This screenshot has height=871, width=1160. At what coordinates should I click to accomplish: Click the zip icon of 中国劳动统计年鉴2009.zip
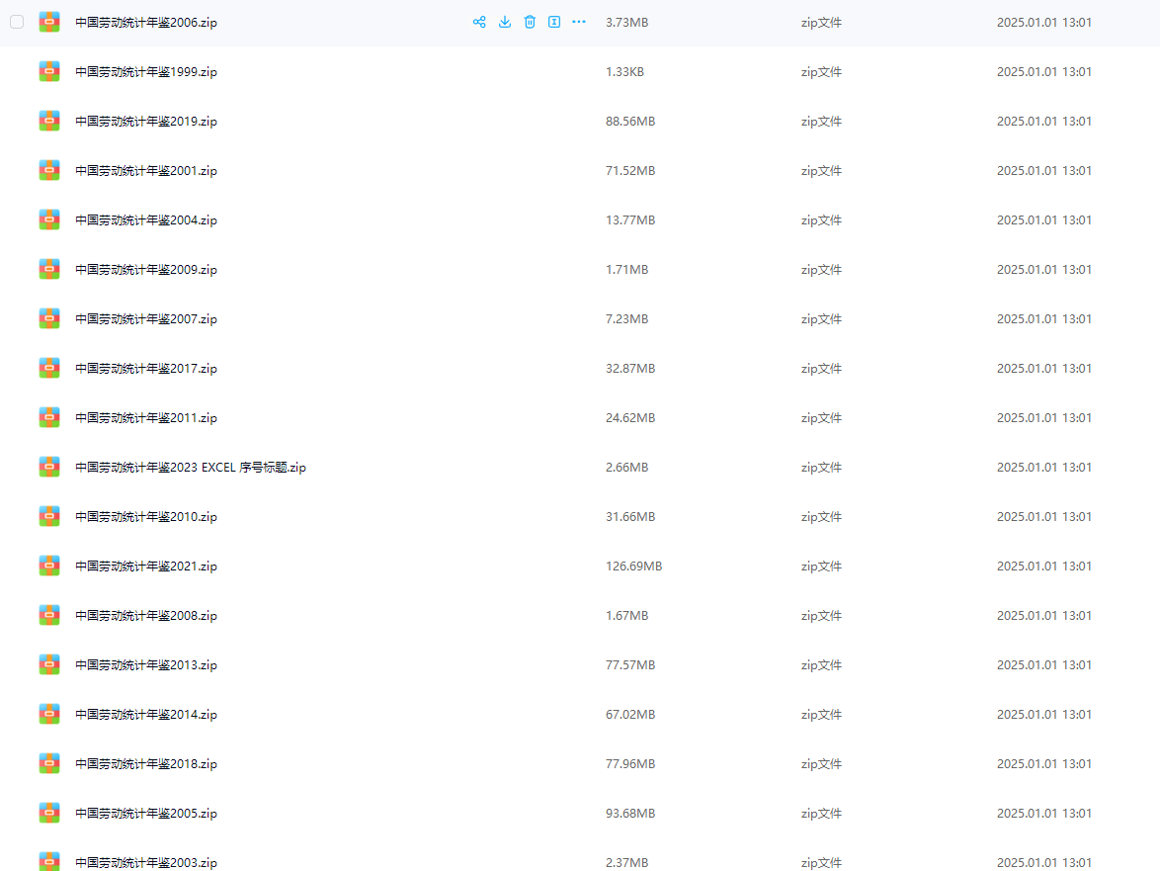click(49, 269)
